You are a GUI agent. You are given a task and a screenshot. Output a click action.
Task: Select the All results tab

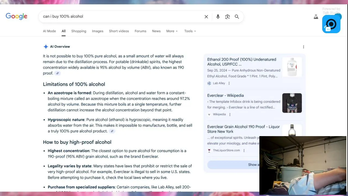[x=64, y=31]
